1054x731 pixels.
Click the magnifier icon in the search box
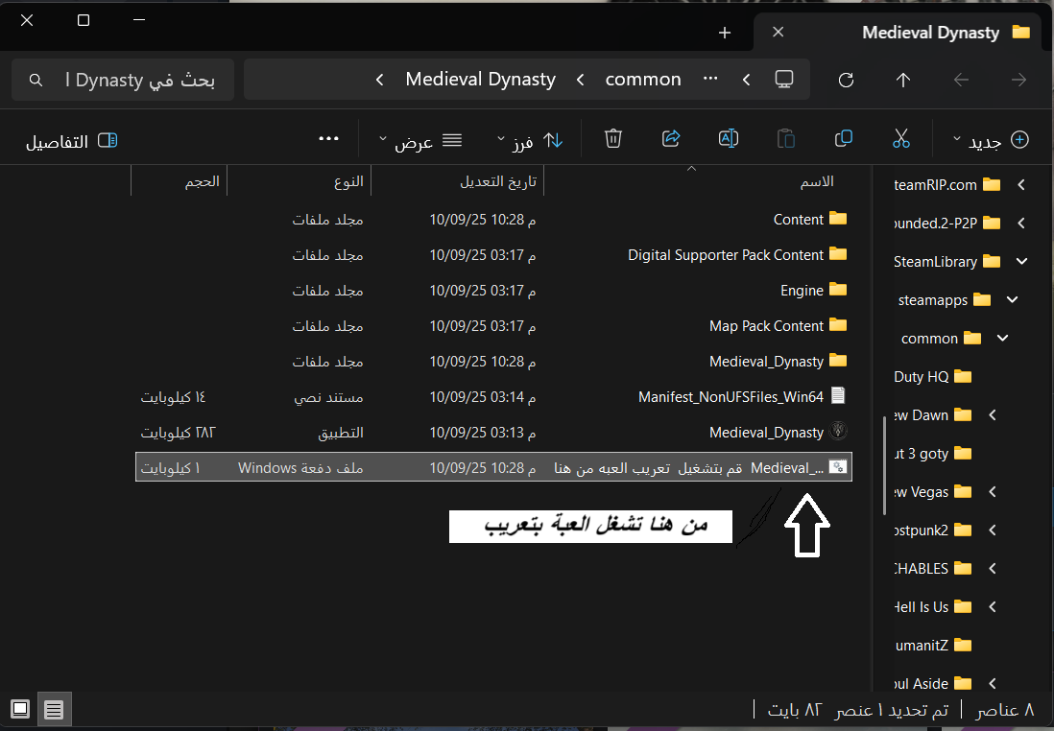(x=36, y=81)
